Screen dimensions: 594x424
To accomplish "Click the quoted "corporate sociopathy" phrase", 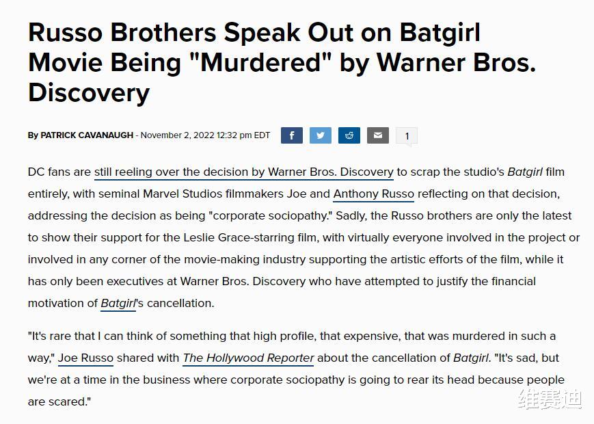I will [x=271, y=216].
